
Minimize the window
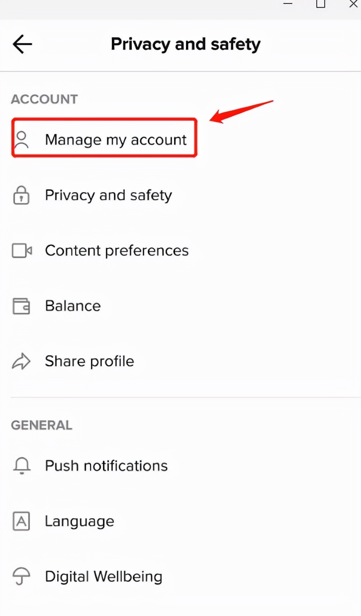click(x=288, y=3)
